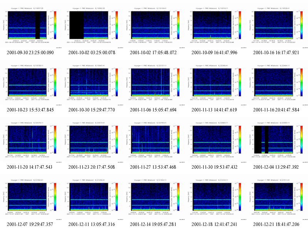
Task: Click the caption text 2001-12-21 18:41:47.206
Action: (x=276, y=224)
